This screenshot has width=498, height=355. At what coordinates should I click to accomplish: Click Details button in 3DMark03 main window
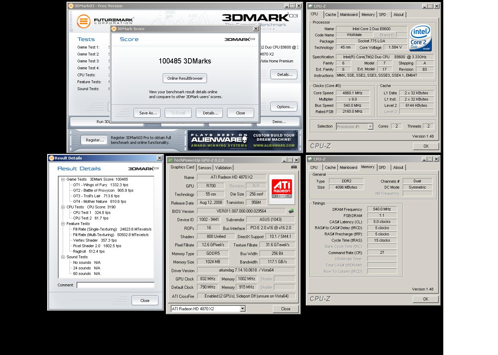tap(285, 75)
